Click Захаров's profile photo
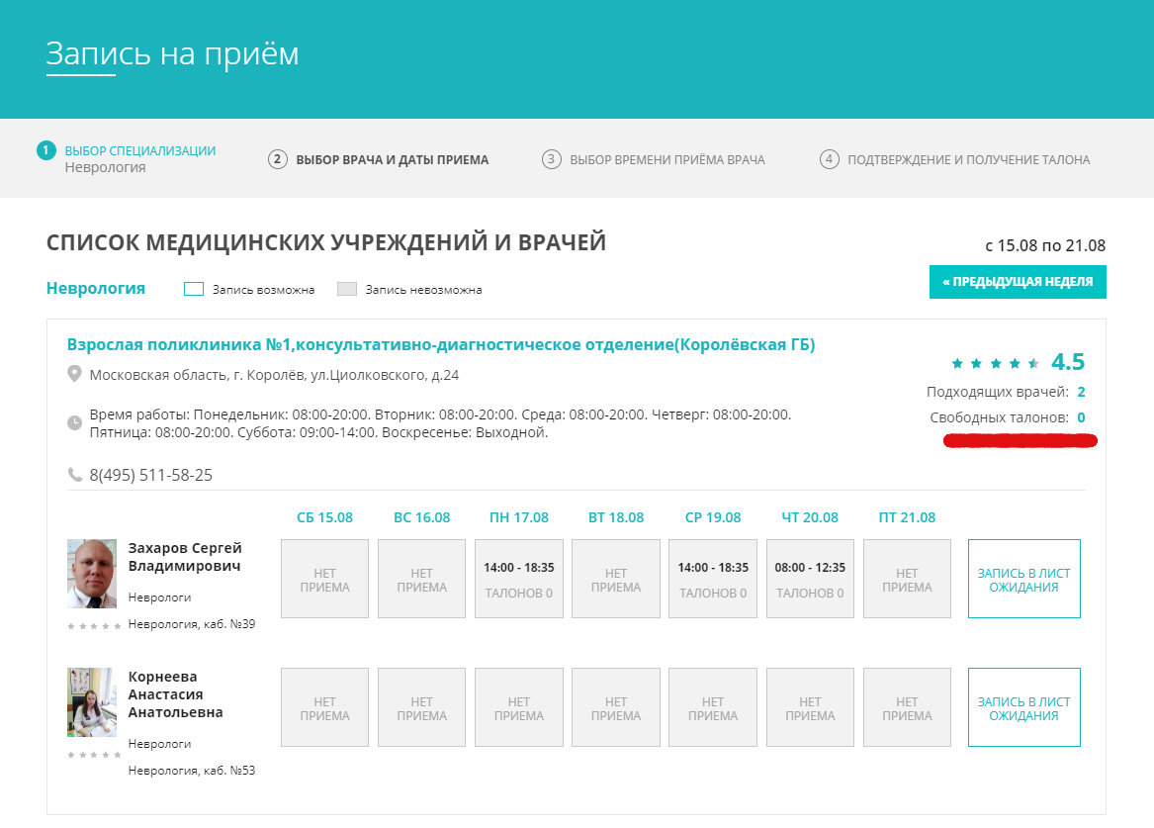This screenshot has width=1154, height=828. [94, 574]
